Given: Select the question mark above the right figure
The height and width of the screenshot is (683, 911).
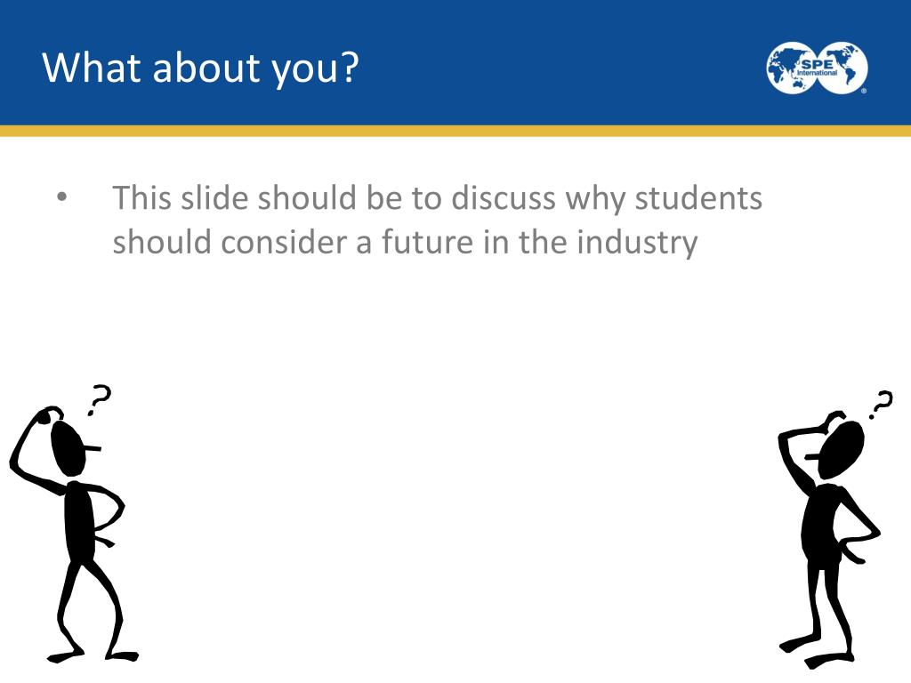Looking at the screenshot, I should (x=882, y=405).
